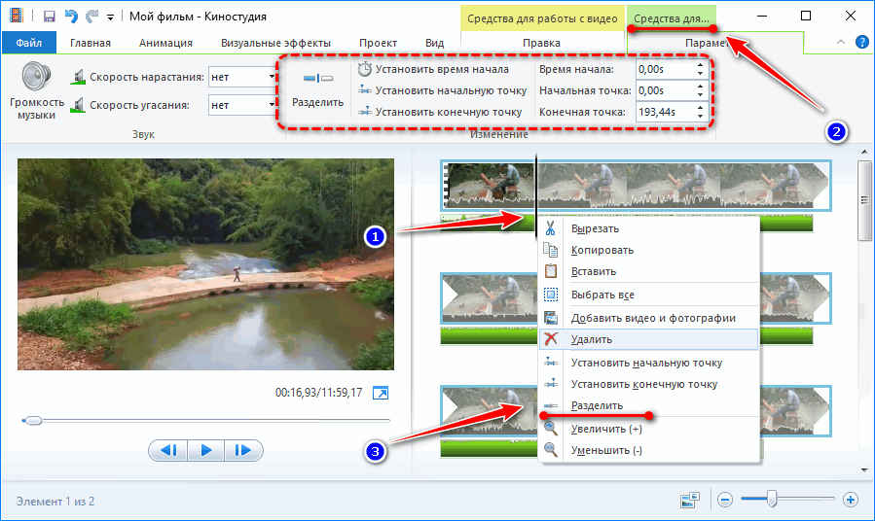Expand the Fade out speed dropdown

click(272, 105)
